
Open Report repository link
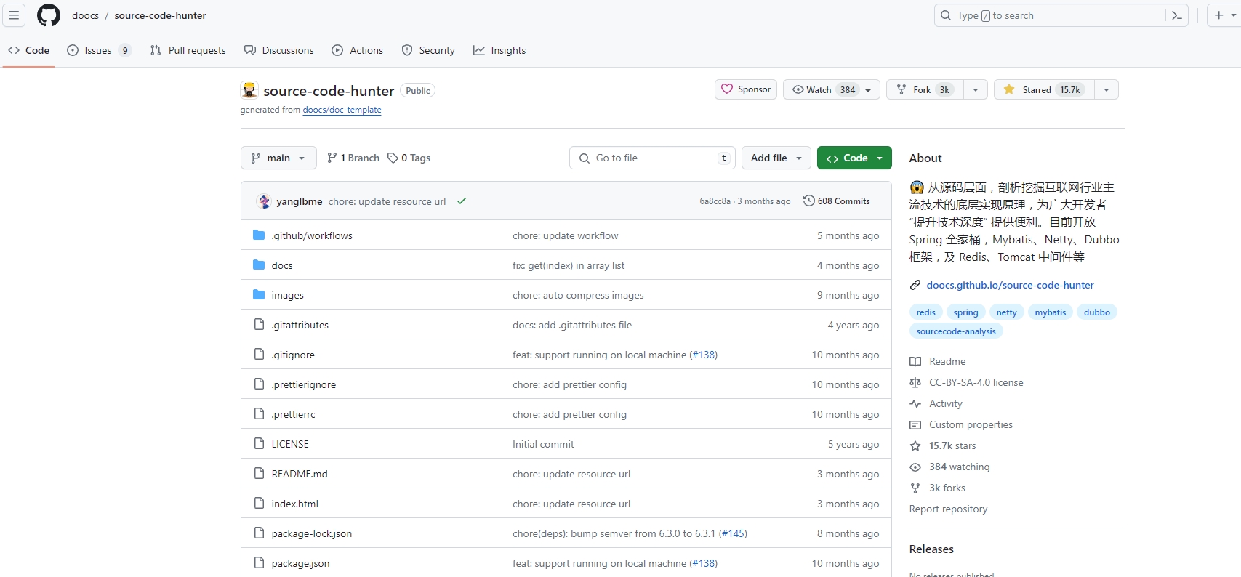(948, 509)
